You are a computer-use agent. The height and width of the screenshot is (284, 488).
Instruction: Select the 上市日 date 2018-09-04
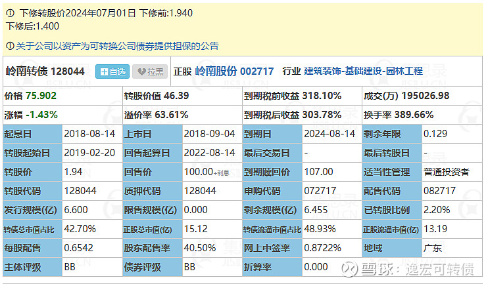click(x=209, y=134)
